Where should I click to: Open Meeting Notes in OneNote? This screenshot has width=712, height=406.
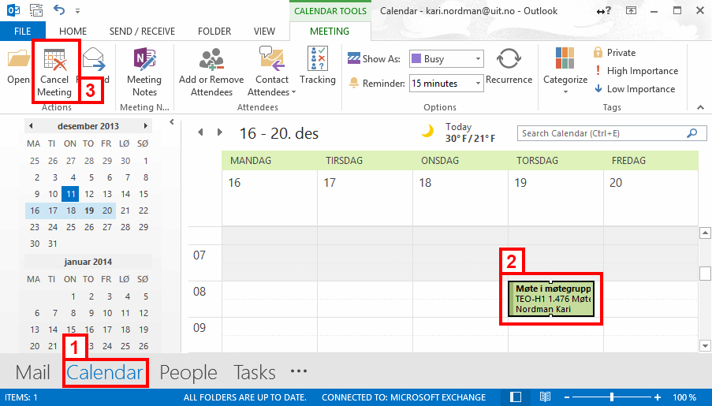pos(144,71)
